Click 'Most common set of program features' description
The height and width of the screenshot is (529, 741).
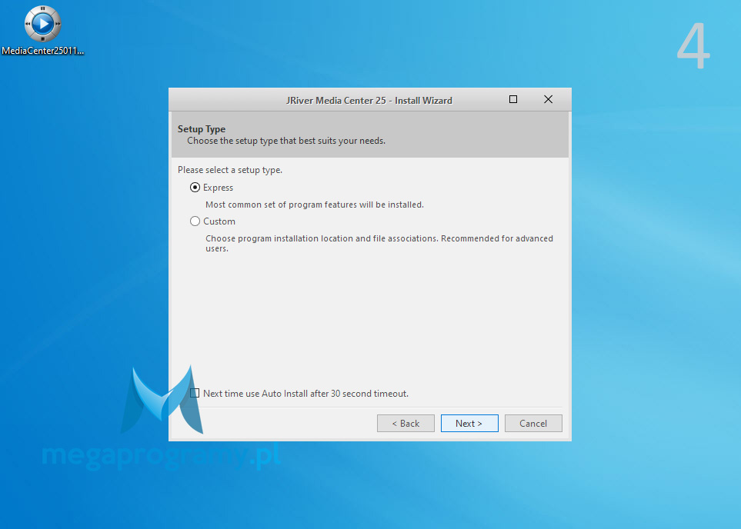click(x=314, y=205)
